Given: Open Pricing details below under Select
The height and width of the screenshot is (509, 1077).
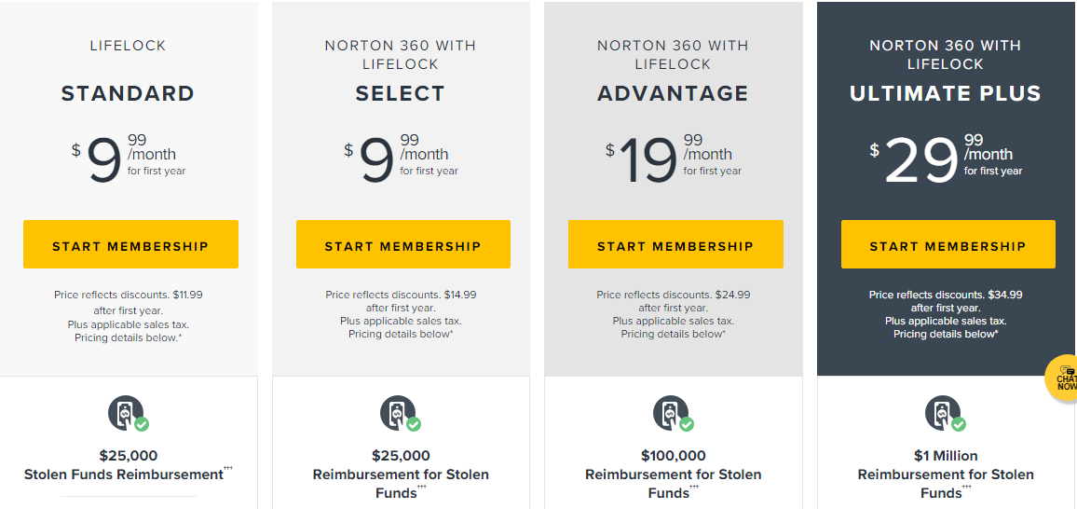Looking at the screenshot, I should (401, 334).
